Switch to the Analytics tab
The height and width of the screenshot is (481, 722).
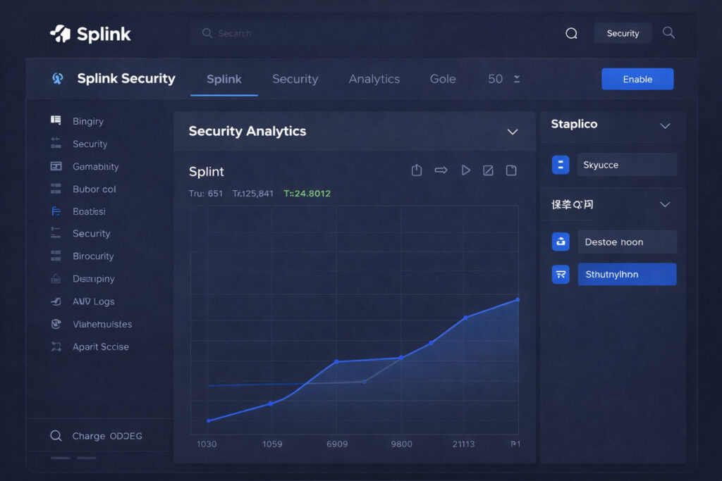374,79
